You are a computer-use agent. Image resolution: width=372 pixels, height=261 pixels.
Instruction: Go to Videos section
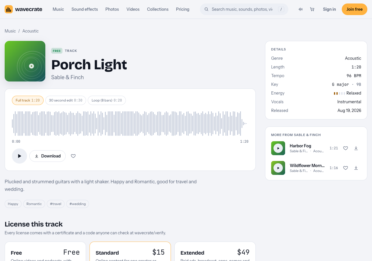click(x=133, y=9)
